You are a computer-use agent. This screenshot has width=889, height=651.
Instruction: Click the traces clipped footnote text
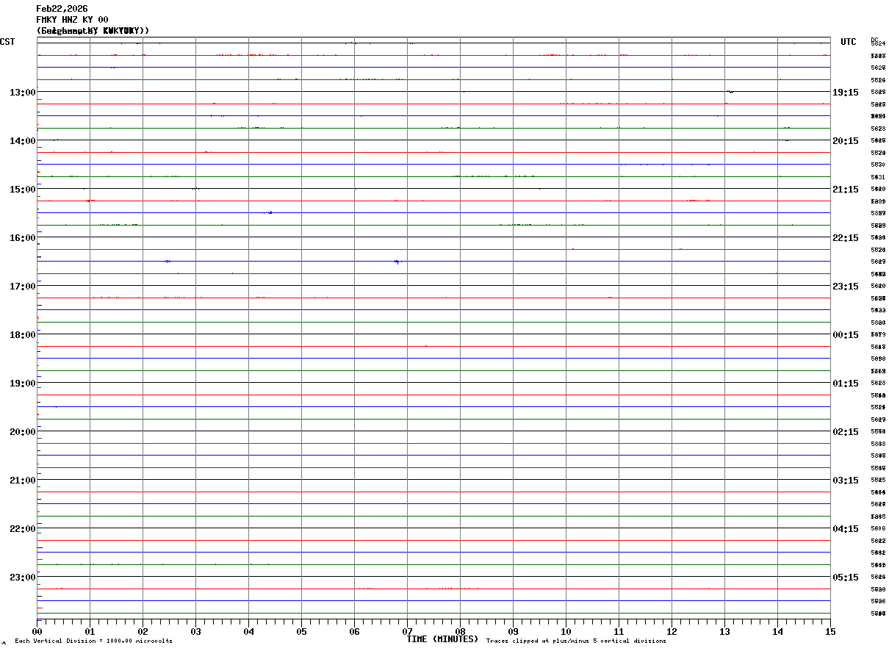pos(576,641)
